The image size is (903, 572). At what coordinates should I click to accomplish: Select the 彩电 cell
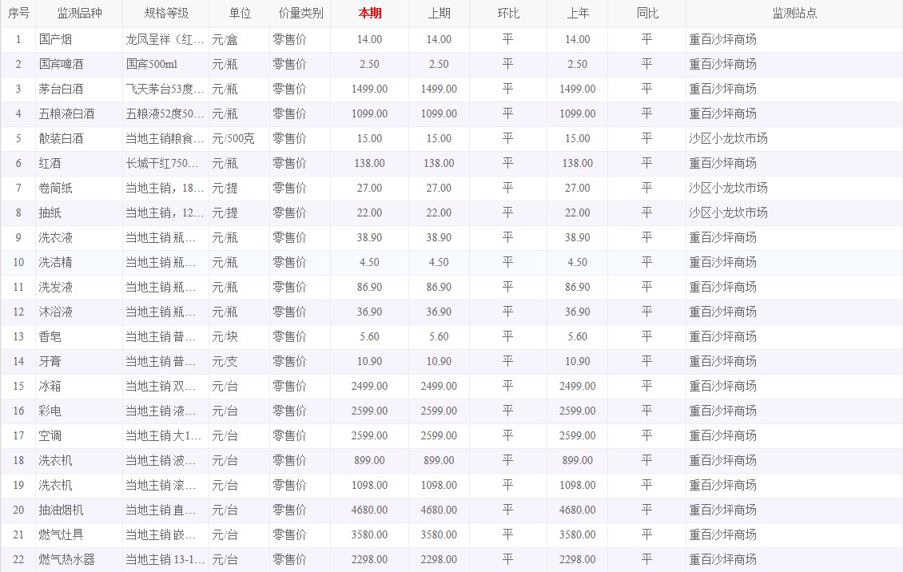50,411
